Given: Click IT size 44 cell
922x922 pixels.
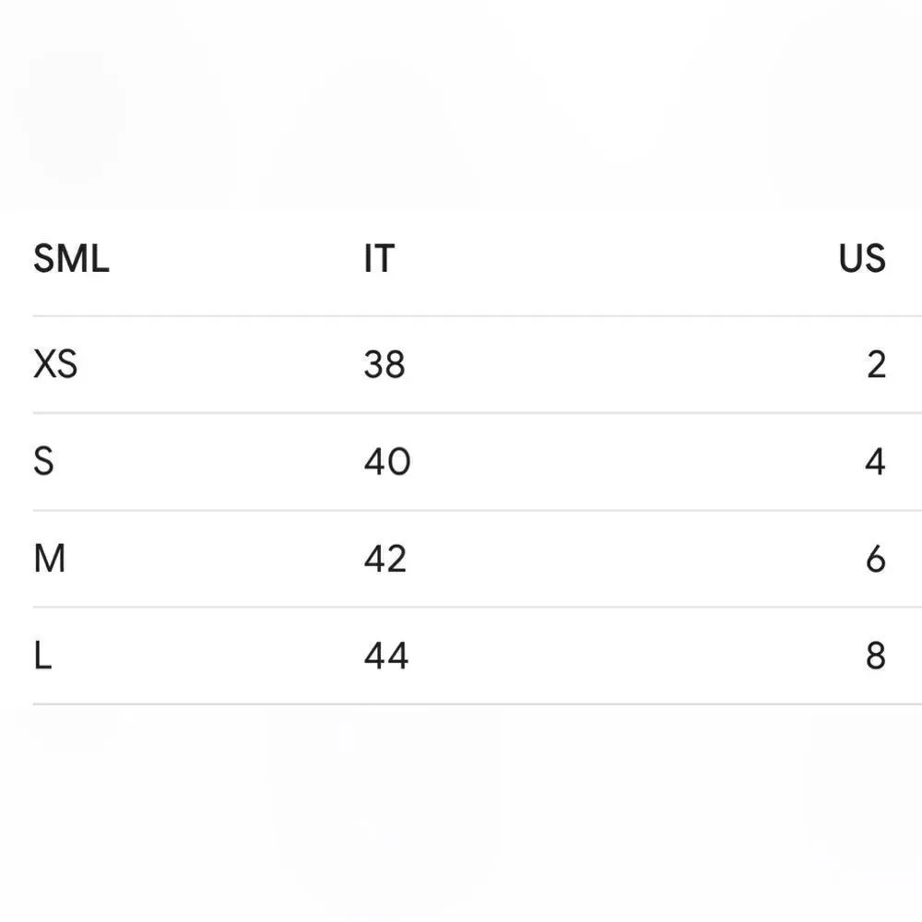Looking at the screenshot, I should tap(385, 656).
